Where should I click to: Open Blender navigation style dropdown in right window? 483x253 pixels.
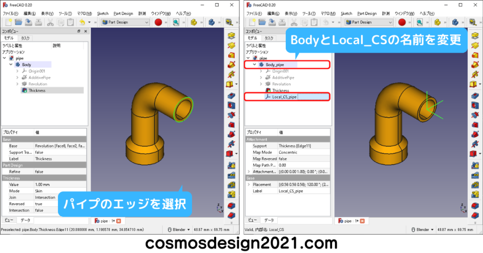422,229
